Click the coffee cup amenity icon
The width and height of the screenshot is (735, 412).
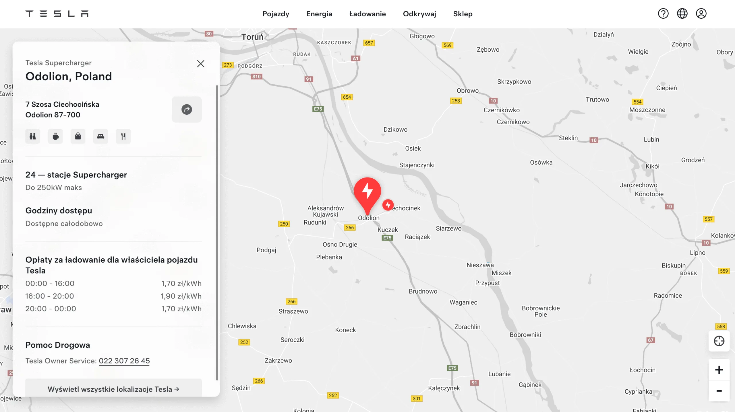55,136
